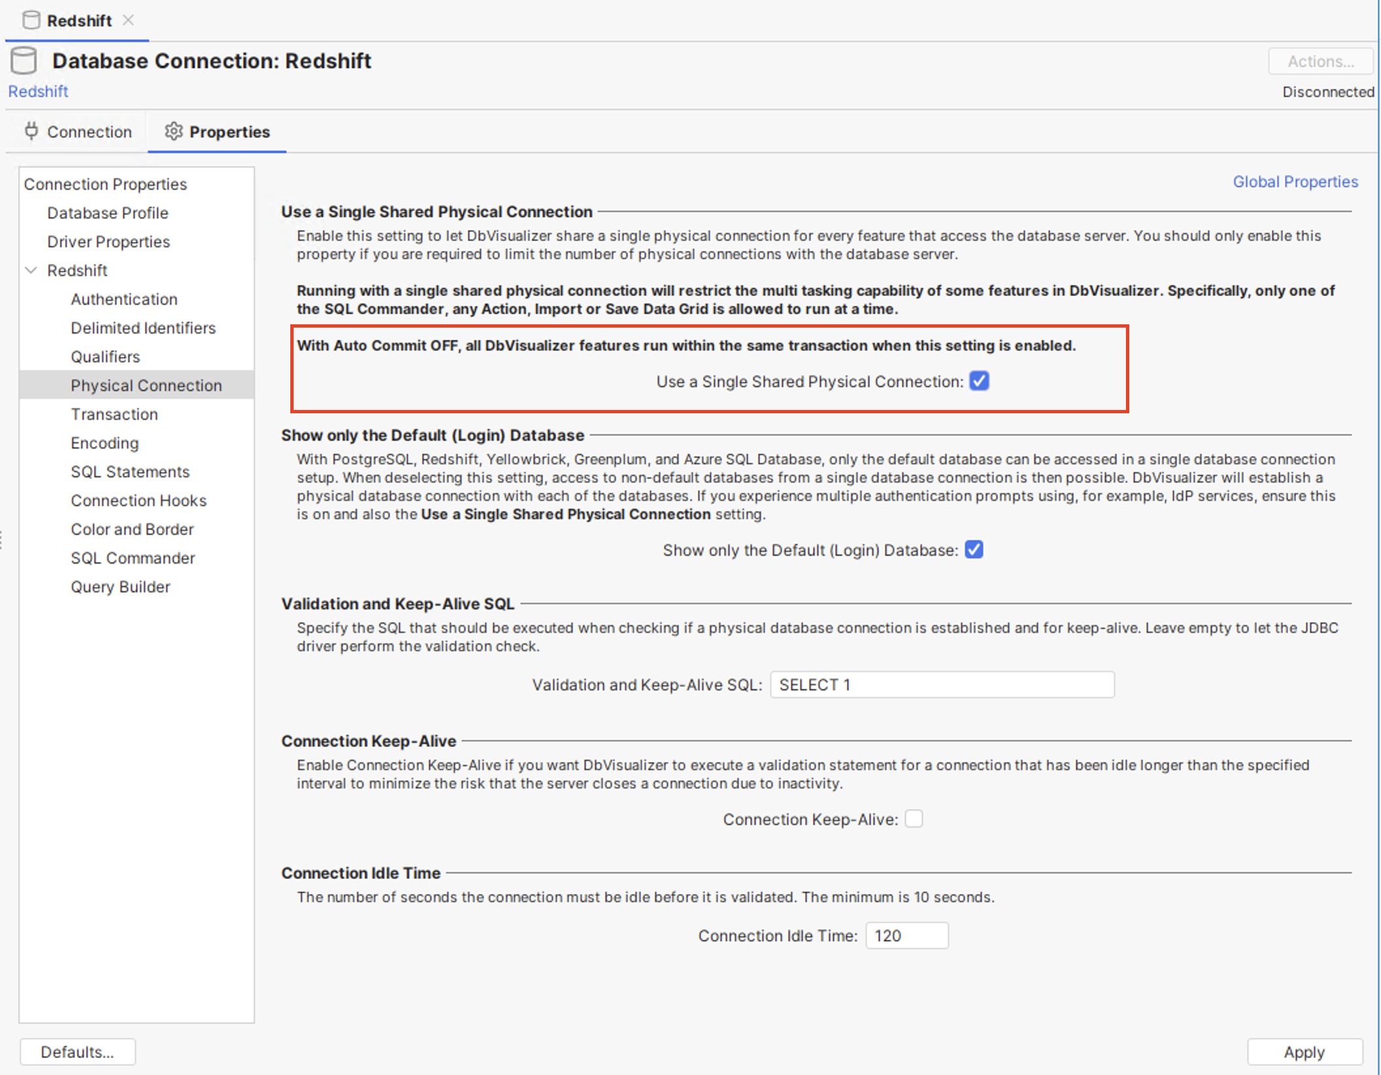1381x1075 pixels.
Task: Click the Validation and Keep-Alive SQL field
Action: pos(942,685)
